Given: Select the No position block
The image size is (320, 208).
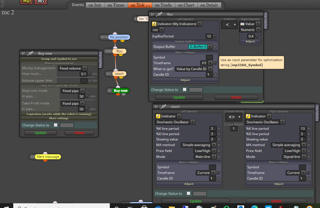Looking at the screenshot, I should click(119, 37).
